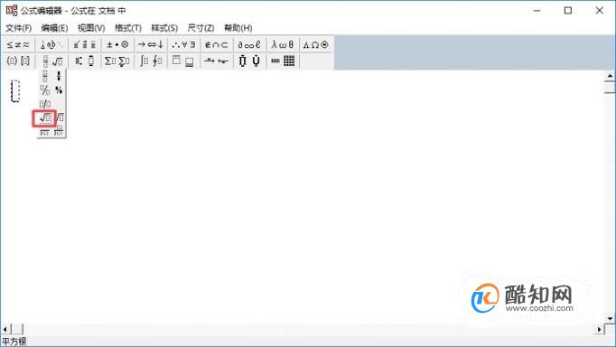Choose the small black vertical fraction template
Screen dimensions: 616x347
(x=59, y=76)
